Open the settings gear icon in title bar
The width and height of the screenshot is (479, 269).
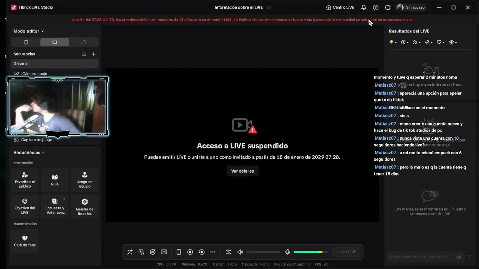tap(388, 7)
